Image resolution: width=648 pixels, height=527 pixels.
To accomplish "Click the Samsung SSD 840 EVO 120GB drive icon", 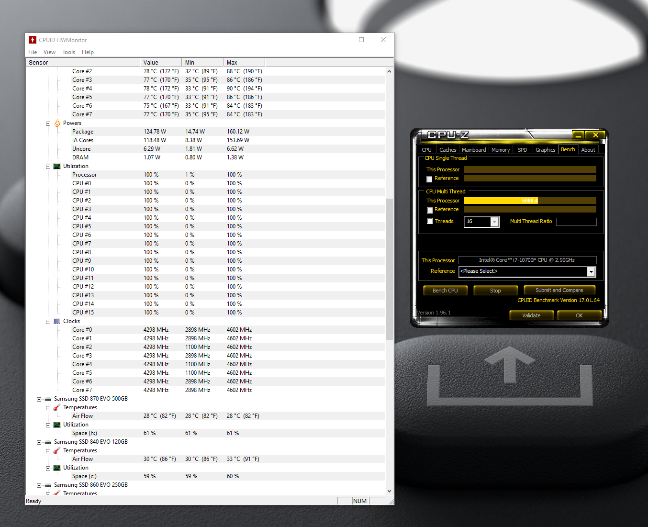I will (x=48, y=442).
